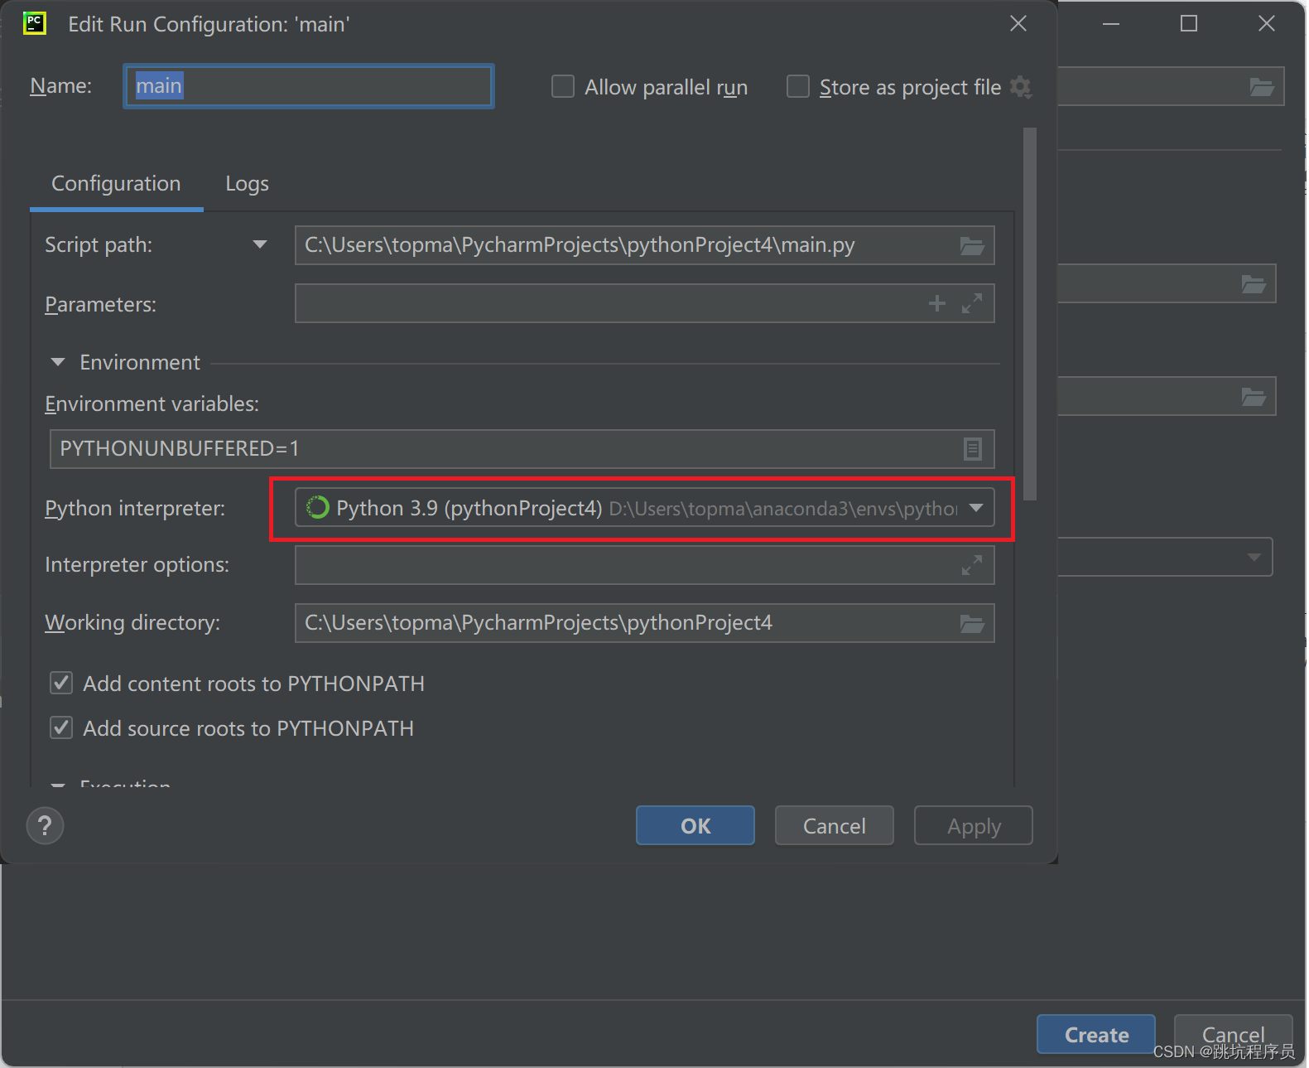Click Cancel in Edit Run Configuration dialog
Image resolution: width=1309 pixels, height=1068 pixels.
(834, 825)
